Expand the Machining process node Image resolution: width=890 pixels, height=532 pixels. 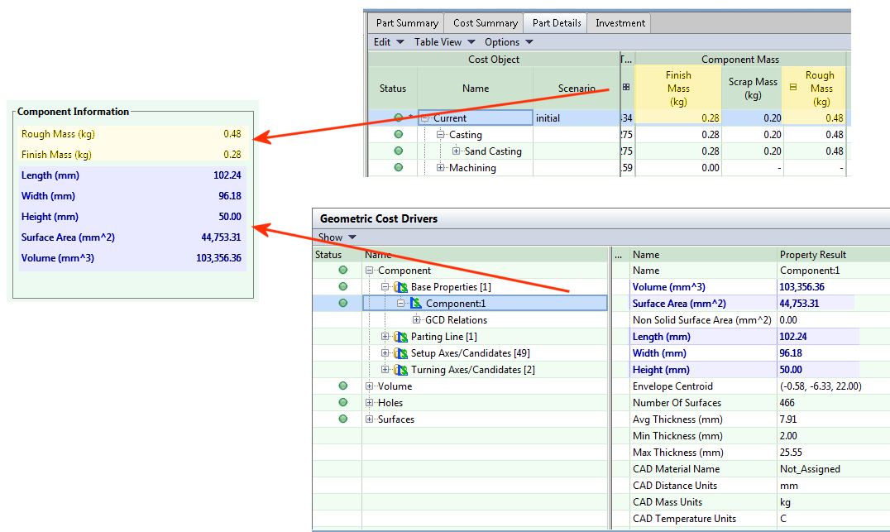click(x=441, y=168)
